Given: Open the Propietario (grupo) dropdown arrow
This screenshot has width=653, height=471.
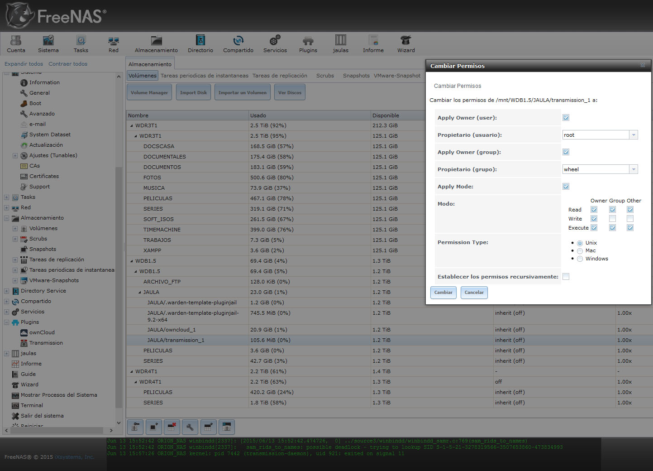Looking at the screenshot, I should pyautogui.click(x=634, y=169).
